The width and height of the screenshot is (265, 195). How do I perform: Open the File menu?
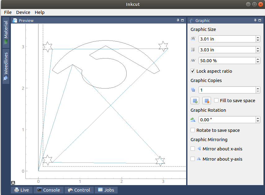tap(8, 12)
